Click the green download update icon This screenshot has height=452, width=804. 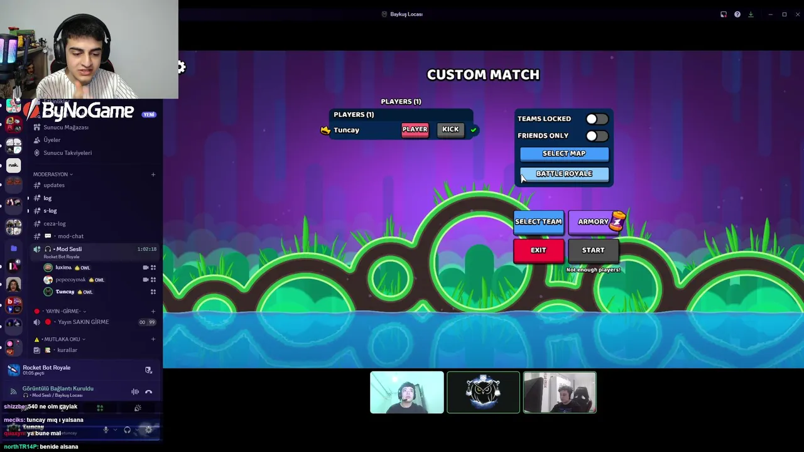(x=751, y=14)
